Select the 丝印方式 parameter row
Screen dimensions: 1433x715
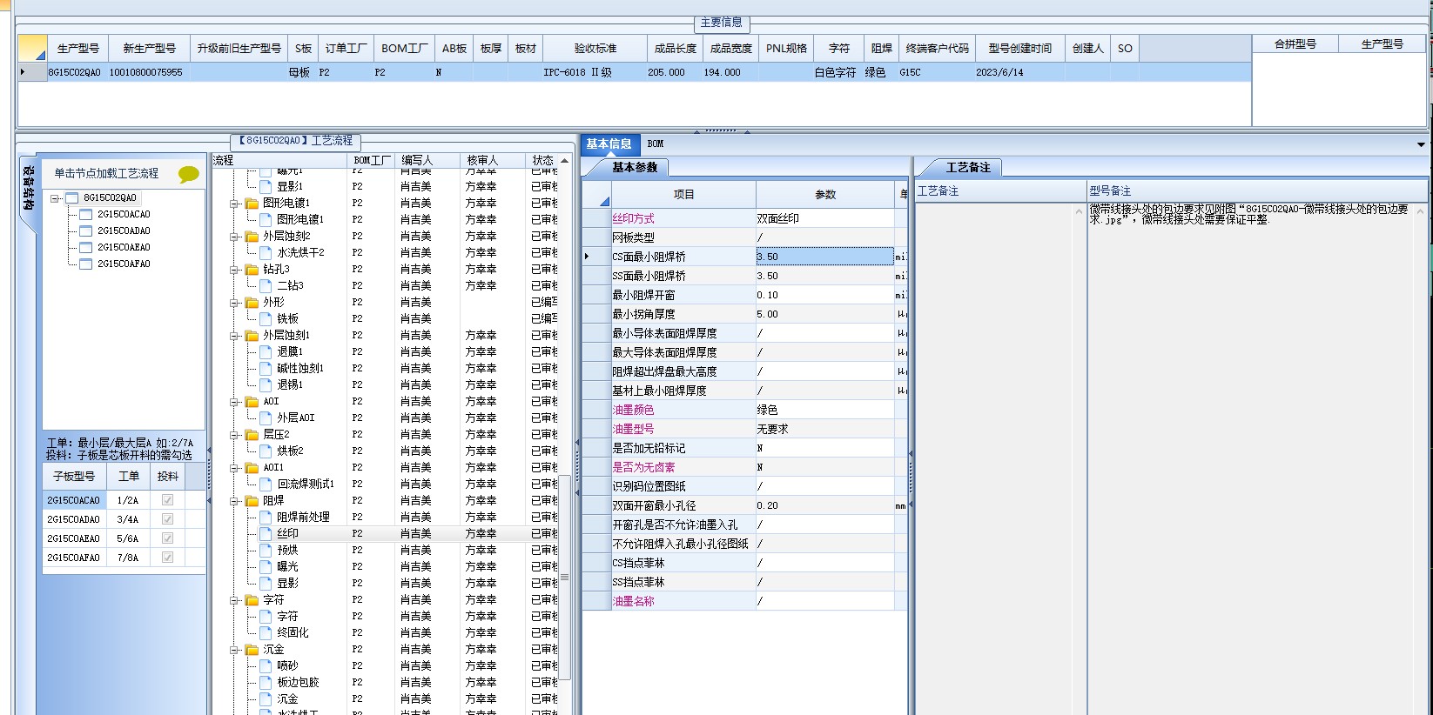tap(744, 218)
